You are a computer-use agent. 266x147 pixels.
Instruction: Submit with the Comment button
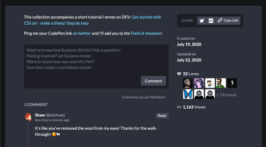[x=153, y=81]
